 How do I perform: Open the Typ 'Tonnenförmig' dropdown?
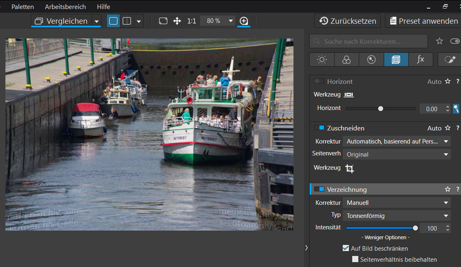tap(397, 216)
